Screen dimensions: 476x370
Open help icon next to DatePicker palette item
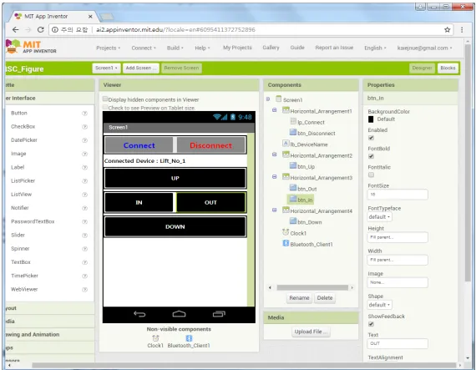(84, 140)
